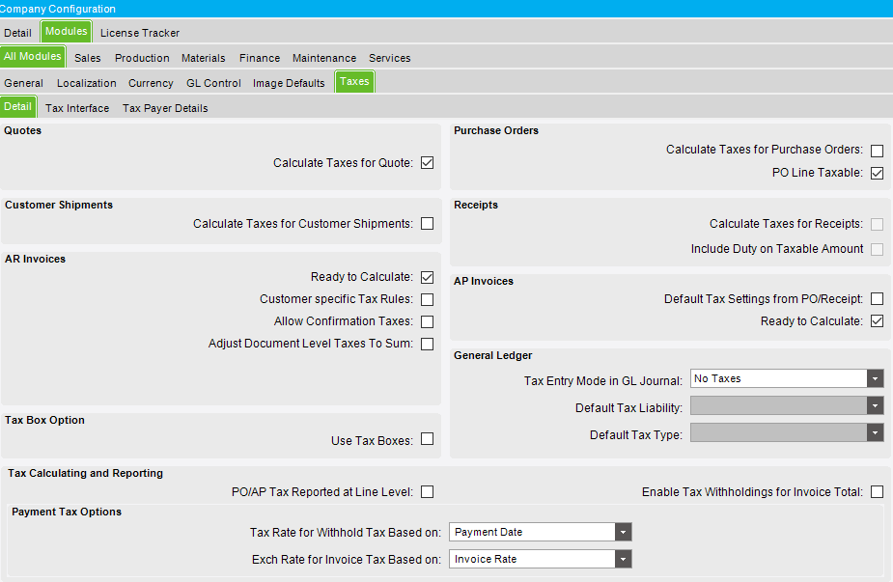Check PO/AP Tax Reported at Line Level
The height and width of the screenshot is (582, 893).
[x=427, y=492]
